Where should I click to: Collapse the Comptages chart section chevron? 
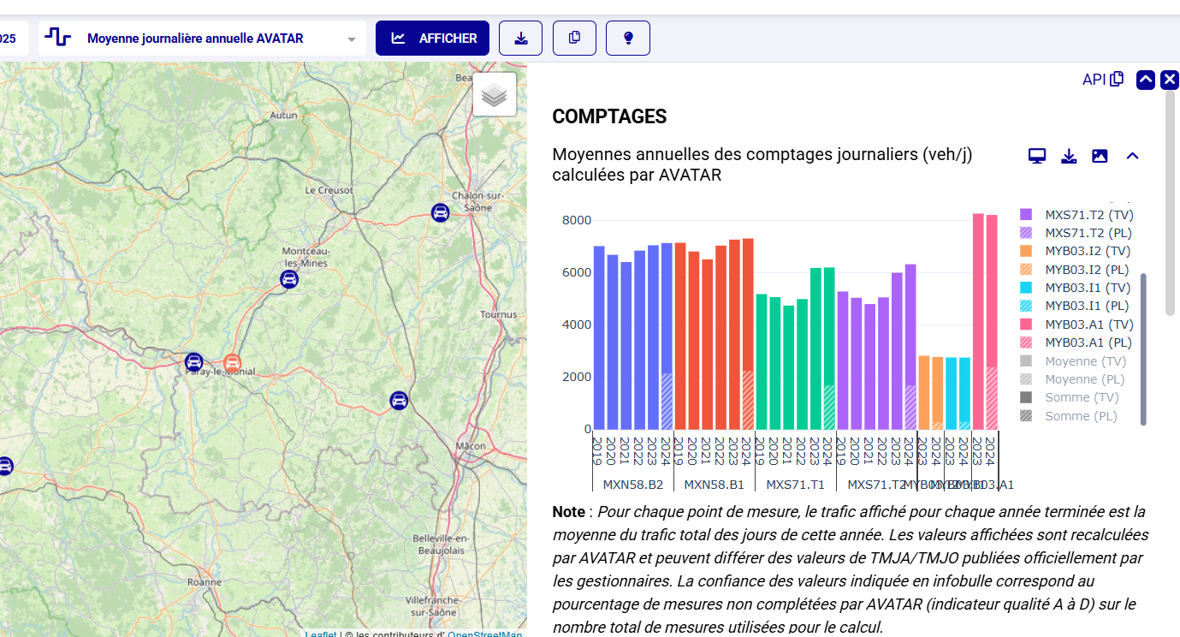1132,156
